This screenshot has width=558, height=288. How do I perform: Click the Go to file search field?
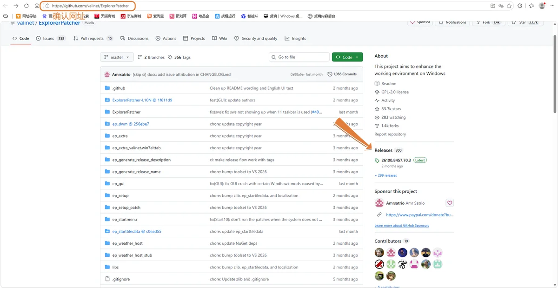click(x=299, y=57)
